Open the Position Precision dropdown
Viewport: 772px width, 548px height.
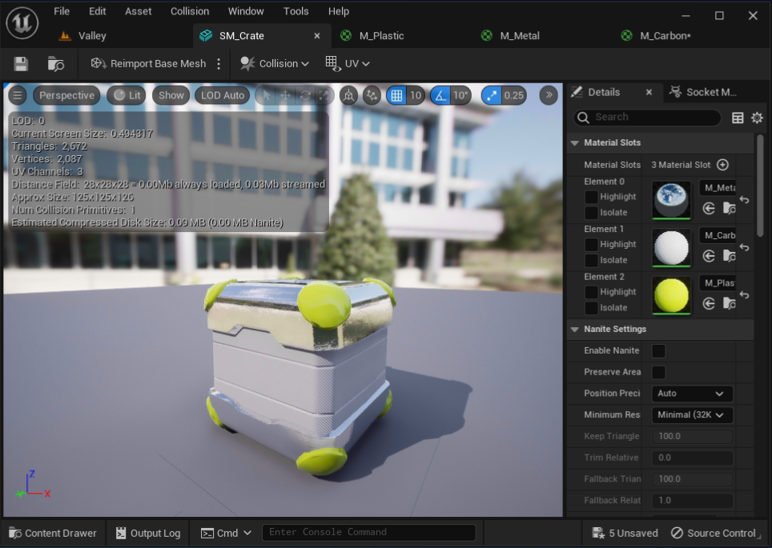[x=691, y=394]
